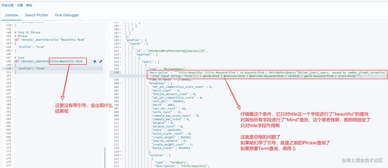Toggle fold marker at output line 188
Screen dimensions: 388x168
120,37
